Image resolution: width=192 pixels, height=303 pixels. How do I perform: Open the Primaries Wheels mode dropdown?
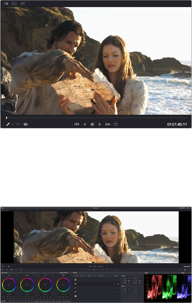click(64, 273)
